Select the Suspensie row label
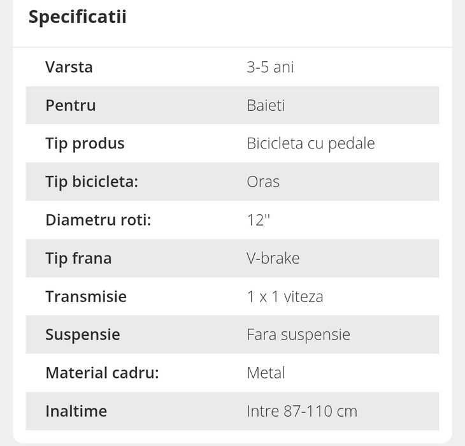 coord(83,334)
